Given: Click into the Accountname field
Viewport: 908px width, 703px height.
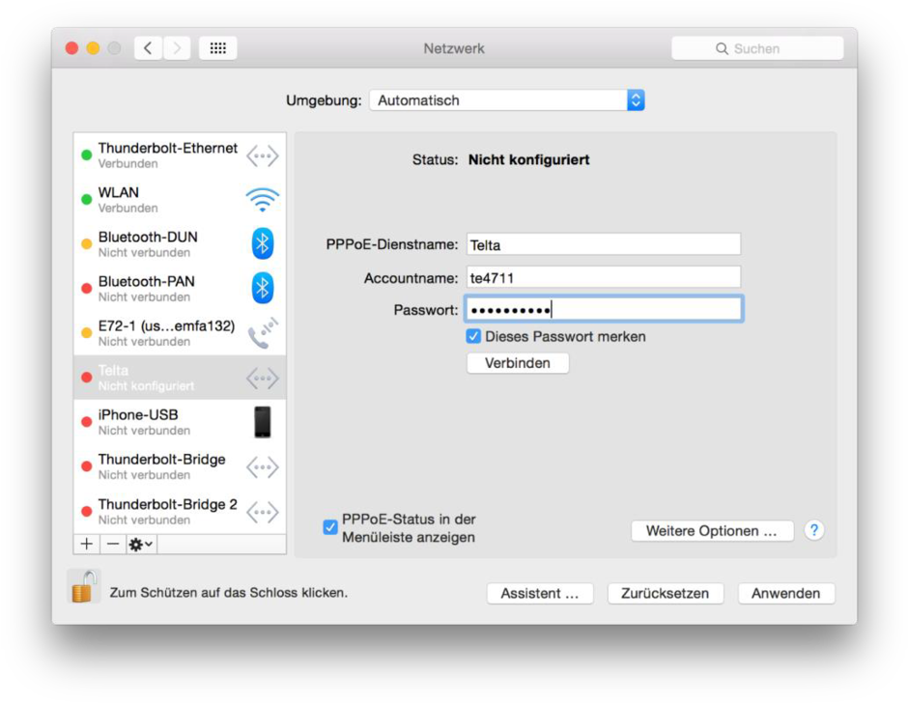Looking at the screenshot, I should pos(604,277).
